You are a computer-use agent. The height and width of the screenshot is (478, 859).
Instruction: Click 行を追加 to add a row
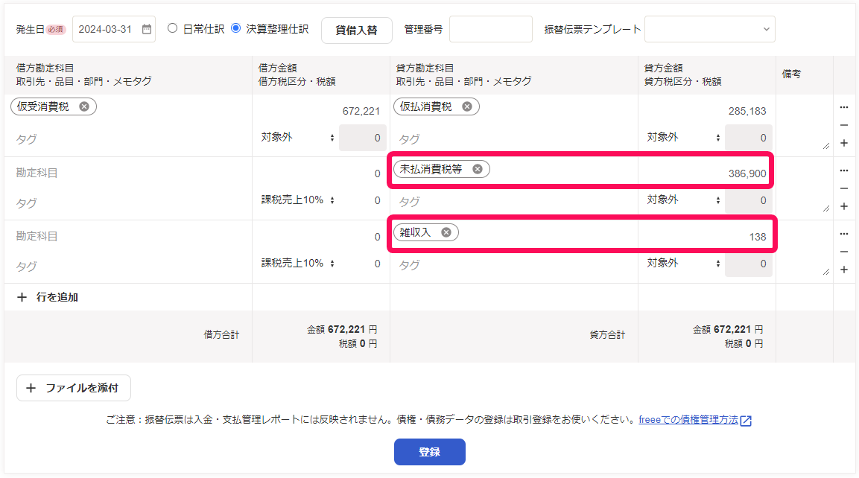48,297
